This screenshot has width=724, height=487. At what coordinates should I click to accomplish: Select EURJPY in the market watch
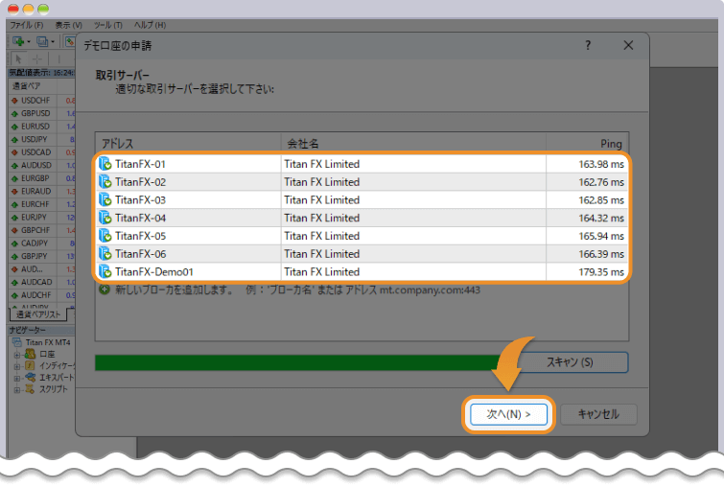coord(34,217)
